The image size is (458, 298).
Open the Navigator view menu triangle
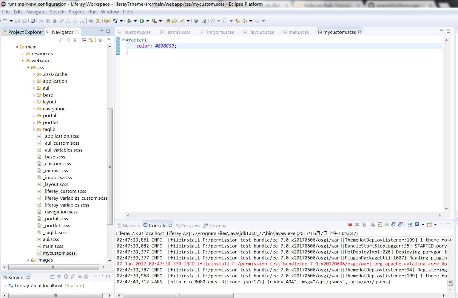pos(109,39)
